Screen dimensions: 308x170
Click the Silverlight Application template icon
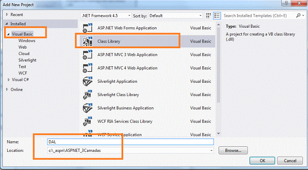(88, 81)
